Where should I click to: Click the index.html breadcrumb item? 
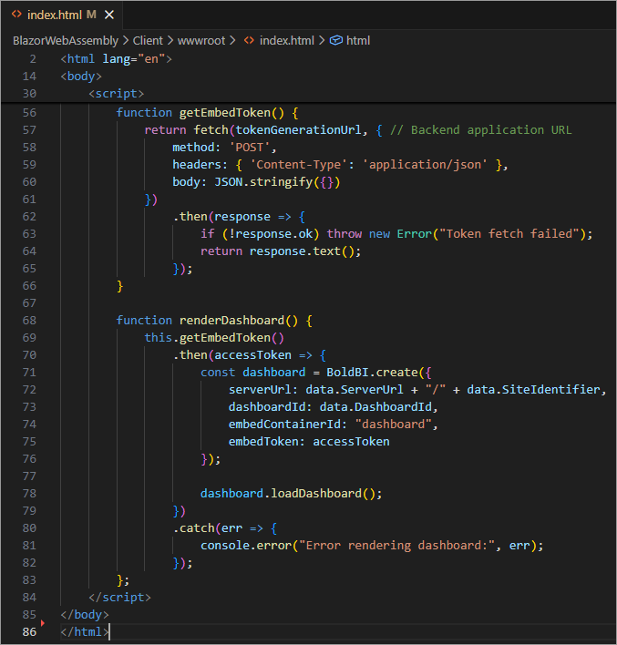click(287, 40)
